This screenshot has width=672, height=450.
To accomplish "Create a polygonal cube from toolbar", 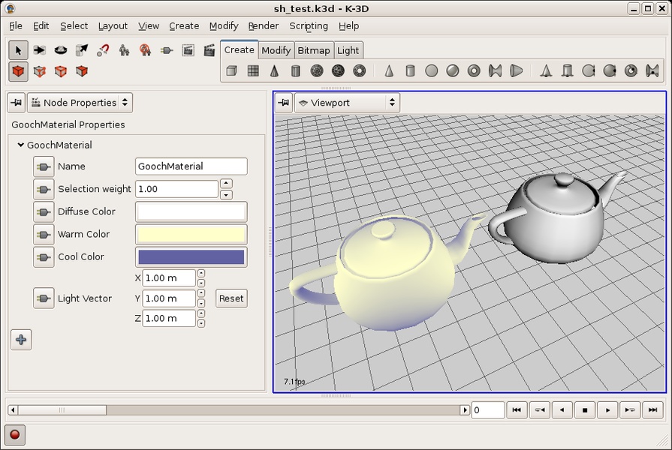I will click(232, 71).
